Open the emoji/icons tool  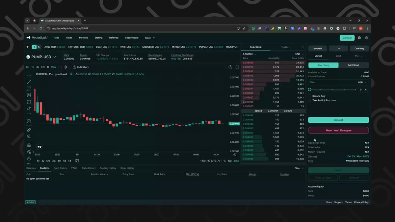29,121
